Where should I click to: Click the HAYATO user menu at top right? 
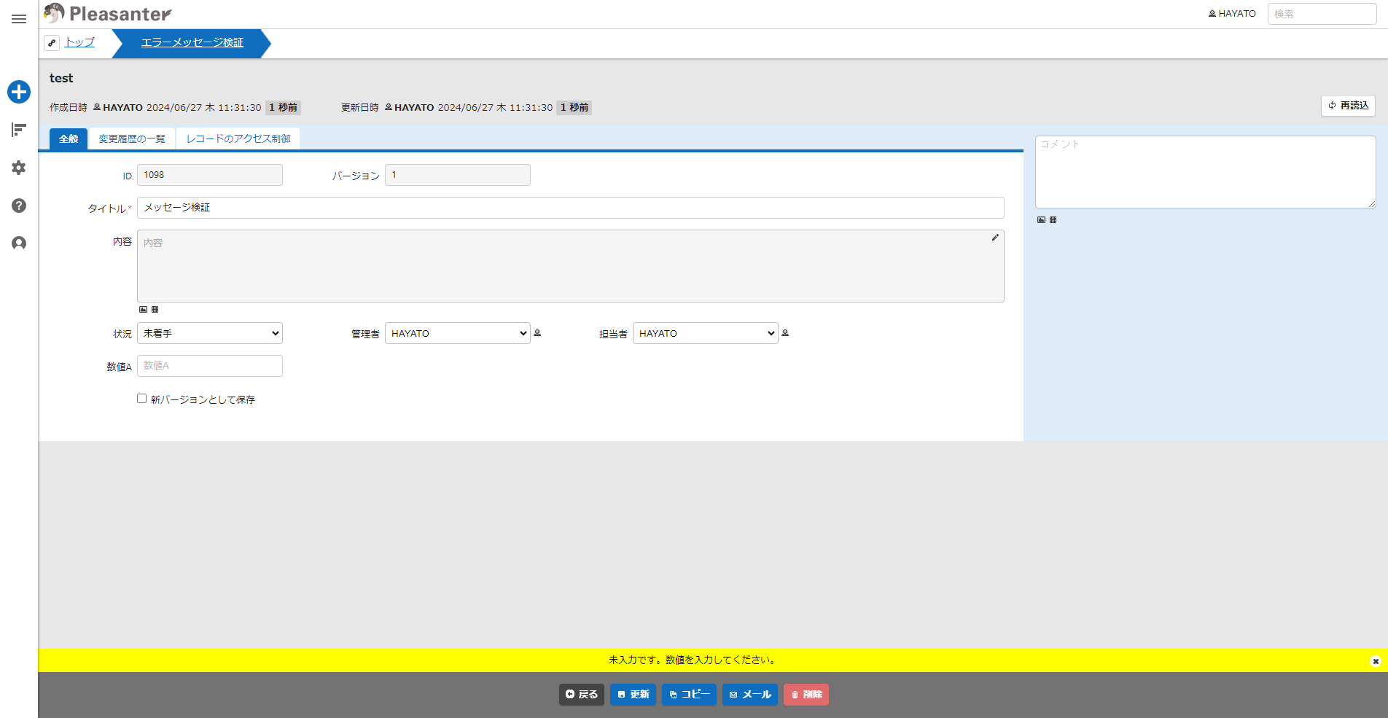coord(1232,14)
